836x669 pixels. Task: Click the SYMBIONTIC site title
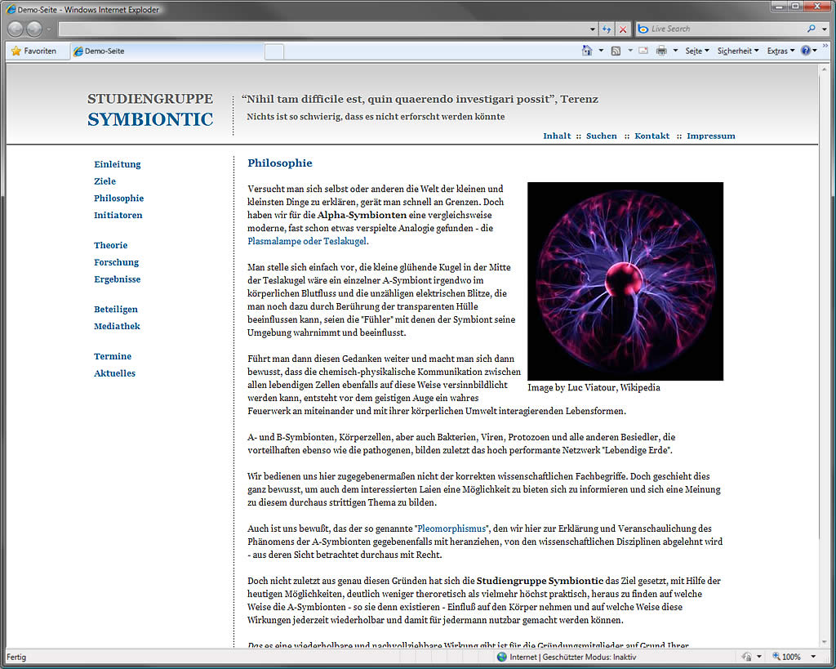150,119
